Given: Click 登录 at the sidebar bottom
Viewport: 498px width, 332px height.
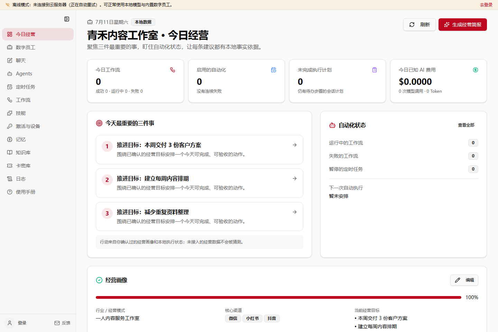Looking at the screenshot, I should click(x=22, y=323).
